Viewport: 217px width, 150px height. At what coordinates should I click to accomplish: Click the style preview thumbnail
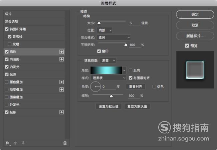[195, 70]
